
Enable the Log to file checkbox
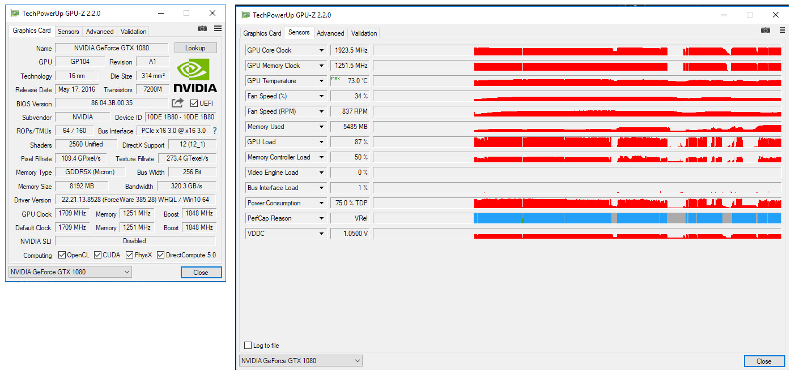pos(248,345)
